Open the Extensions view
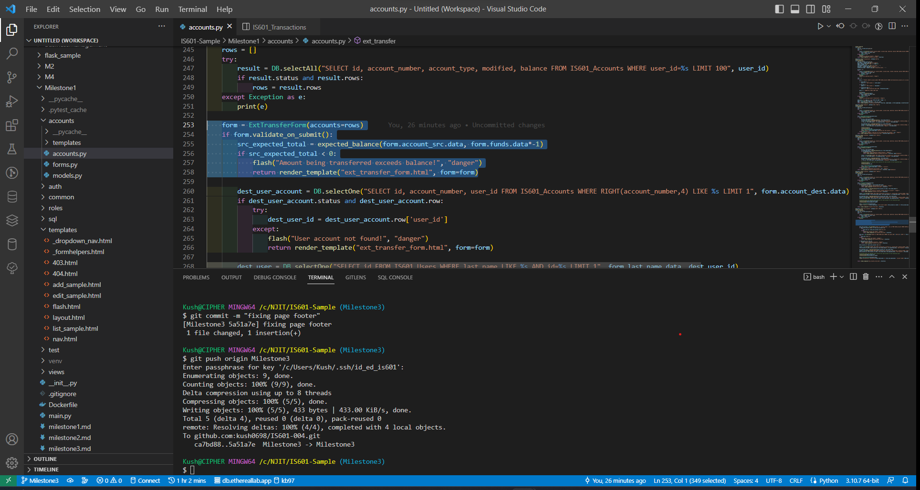Screen dimensions: 920x490 (12, 125)
